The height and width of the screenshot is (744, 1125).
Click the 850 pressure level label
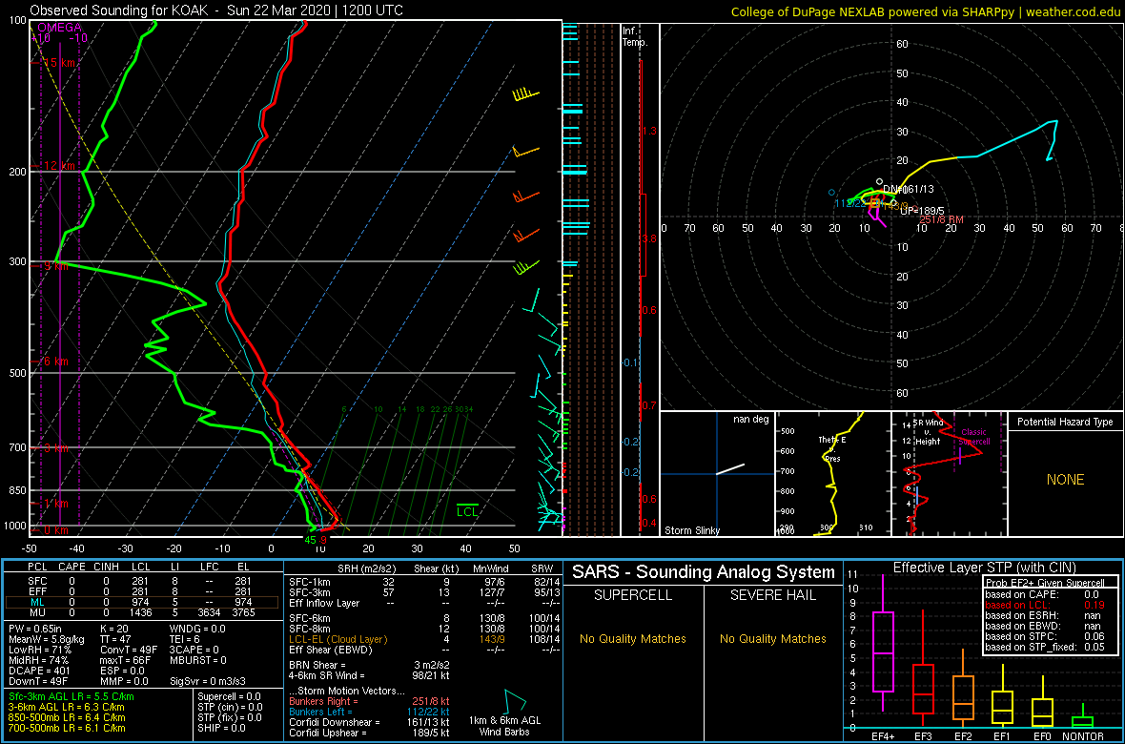[19, 490]
